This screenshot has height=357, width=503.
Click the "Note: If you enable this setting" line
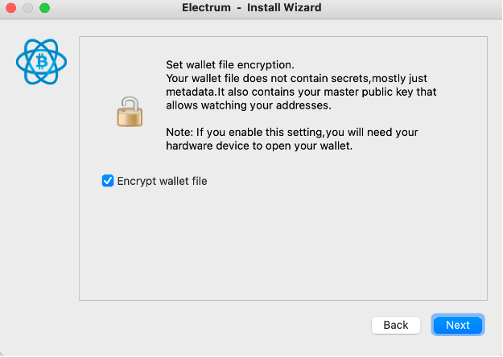pyautogui.click(x=292, y=132)
